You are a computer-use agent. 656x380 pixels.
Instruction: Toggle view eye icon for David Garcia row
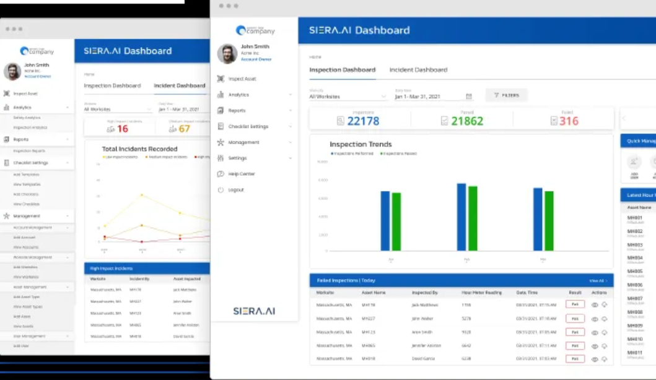[595, 359]
